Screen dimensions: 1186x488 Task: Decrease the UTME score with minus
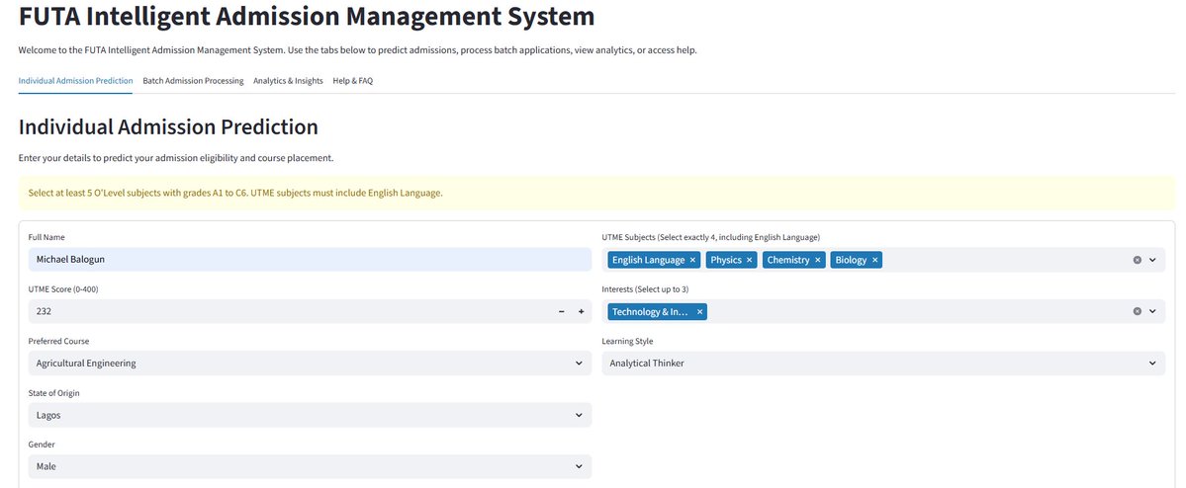tap(561, 311)
